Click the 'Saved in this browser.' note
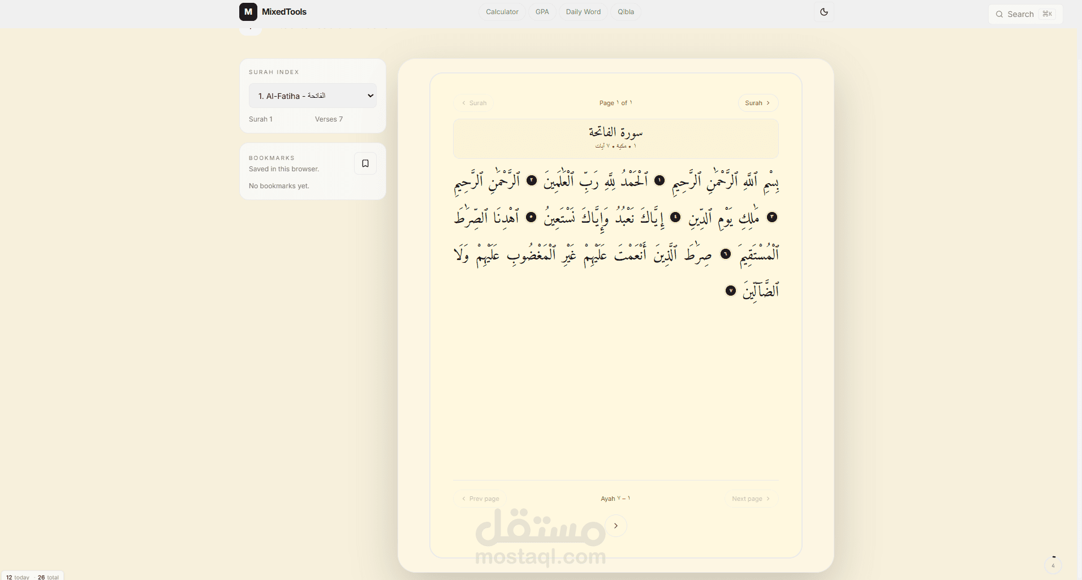The width and height of the screenshot is (1082, 580). click(284, 169)
